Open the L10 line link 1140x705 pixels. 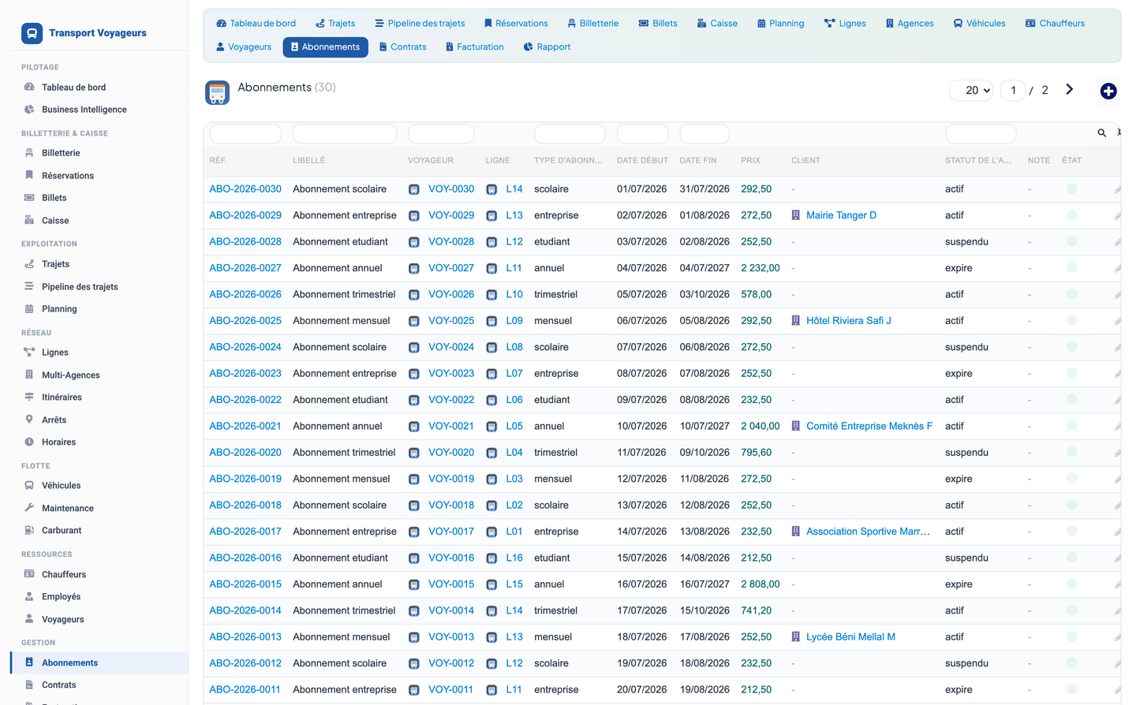coord(514,295)
